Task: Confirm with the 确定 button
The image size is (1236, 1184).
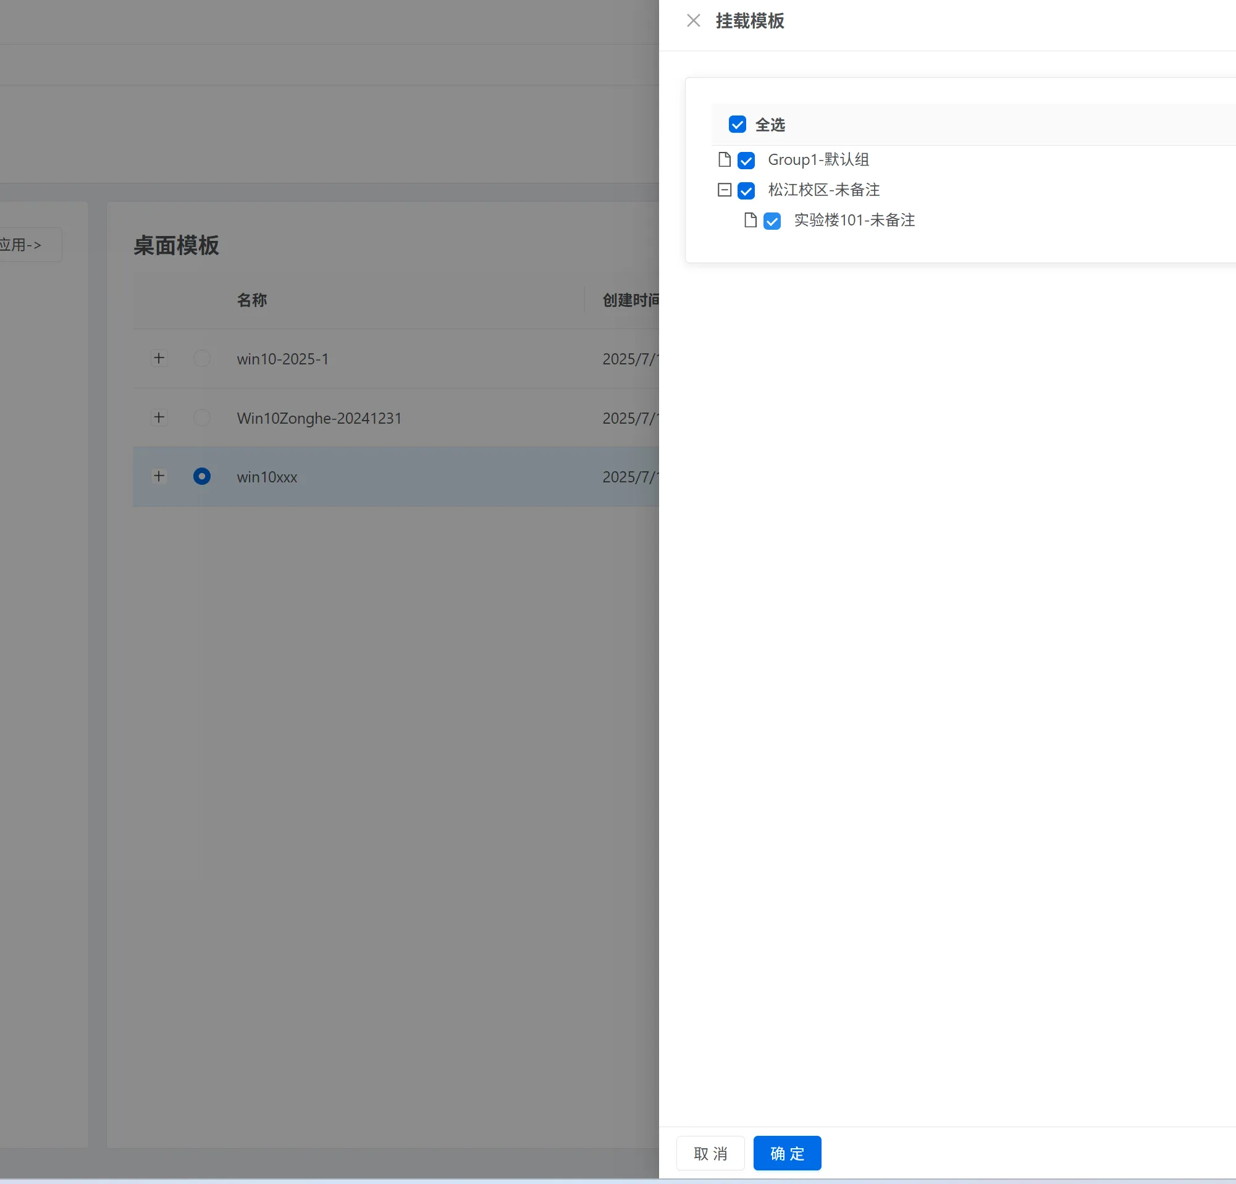Action: (787, 1153)
